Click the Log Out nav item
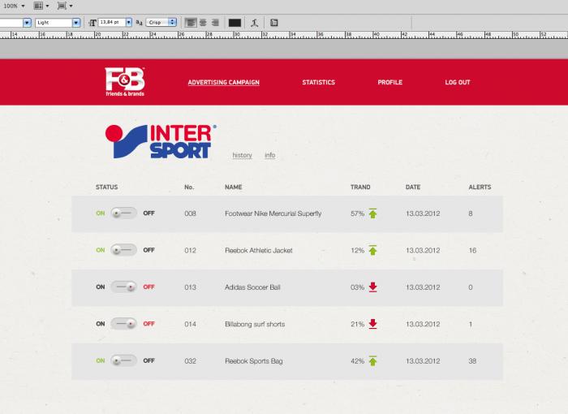 (x=458, y=82)
